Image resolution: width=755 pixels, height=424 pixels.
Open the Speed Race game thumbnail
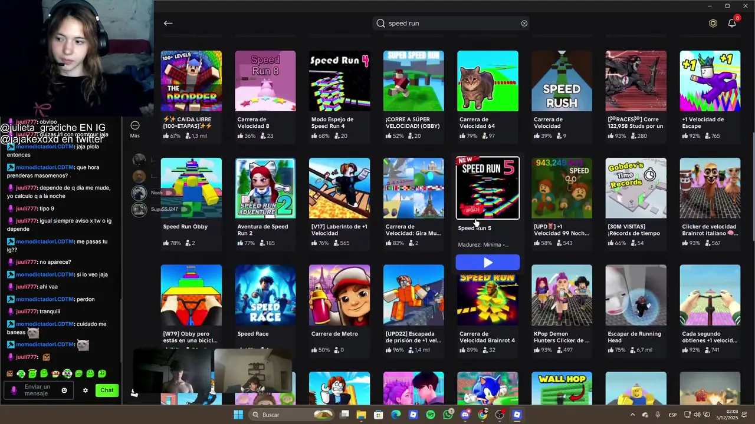pyautogui.click(x=265, y=295)
